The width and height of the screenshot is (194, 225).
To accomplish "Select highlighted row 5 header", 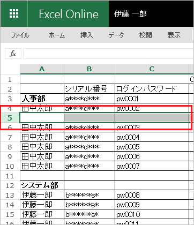I will point(10,118).
